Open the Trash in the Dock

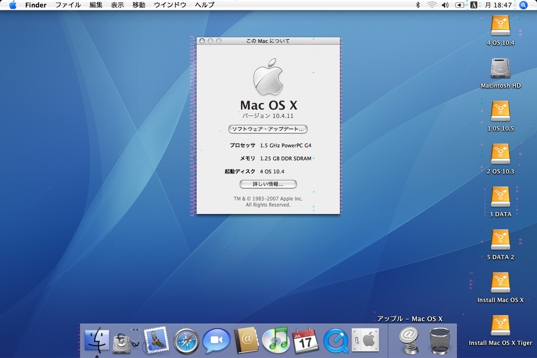point(440,341)
